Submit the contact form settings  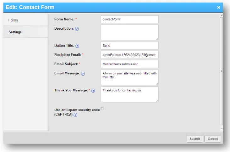[194, 139]
